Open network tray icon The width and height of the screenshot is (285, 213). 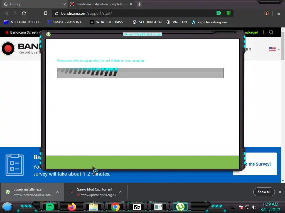(x=247, y=207)
